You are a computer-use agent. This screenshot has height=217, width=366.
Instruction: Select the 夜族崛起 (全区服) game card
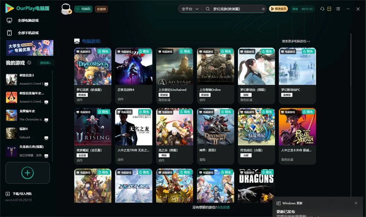pos(93,136)
